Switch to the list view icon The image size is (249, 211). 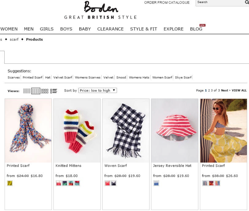pyautogui.click(x=54, y=91)
